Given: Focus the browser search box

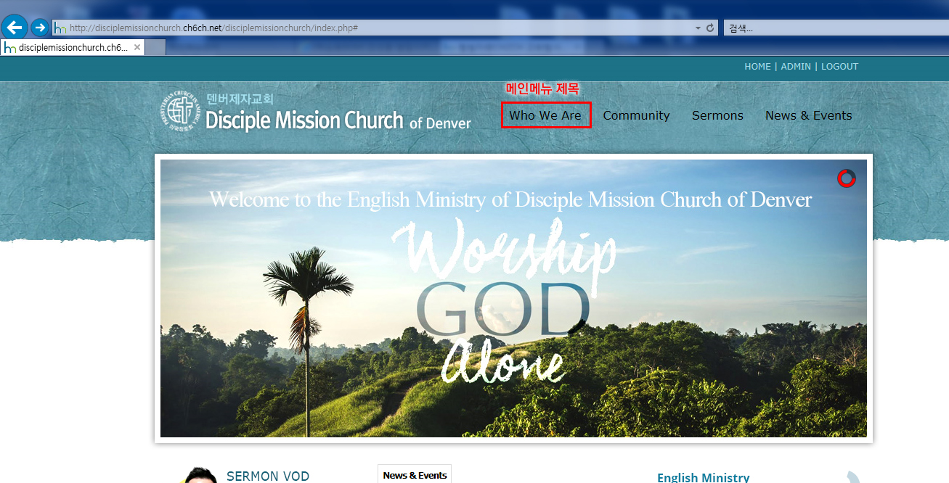Looking at the screenshot, I should 835,28.
